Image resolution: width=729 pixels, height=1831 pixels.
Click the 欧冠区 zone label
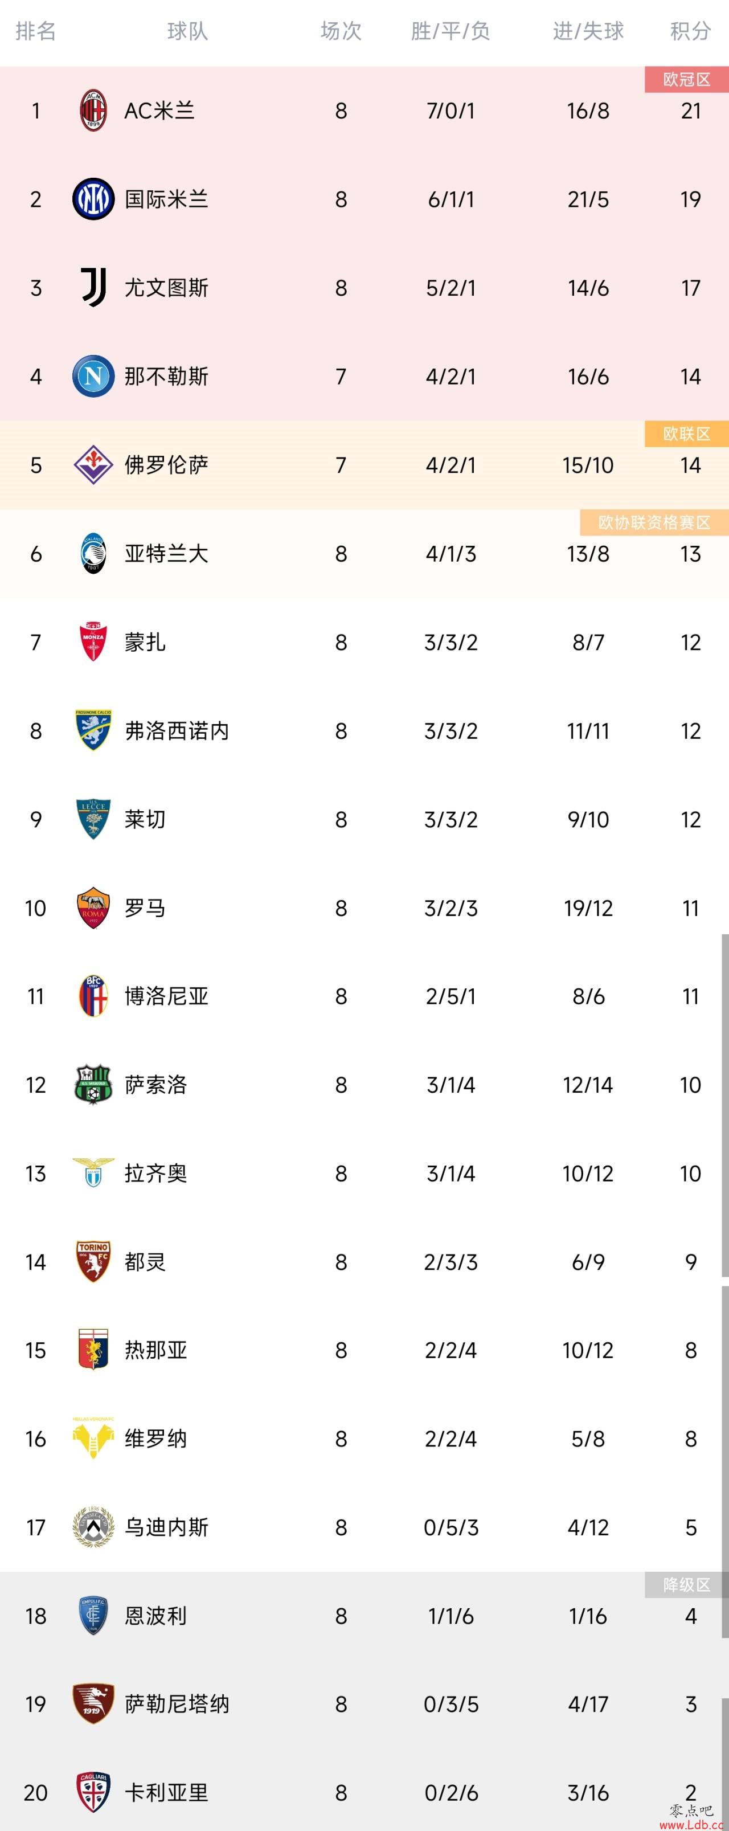(687, 80)
